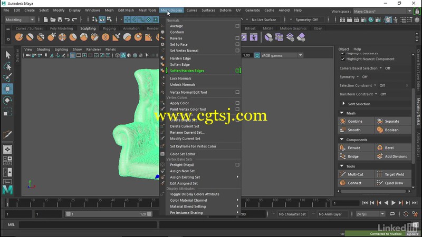422x237 pixels.
Task: Click the Boolean icon
Action: 380,130
